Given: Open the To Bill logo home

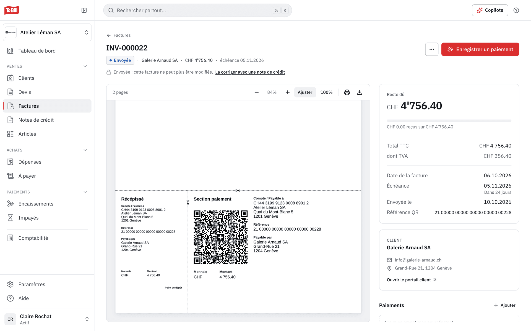Looking at the screenshot, I should [x=12, y=10].
